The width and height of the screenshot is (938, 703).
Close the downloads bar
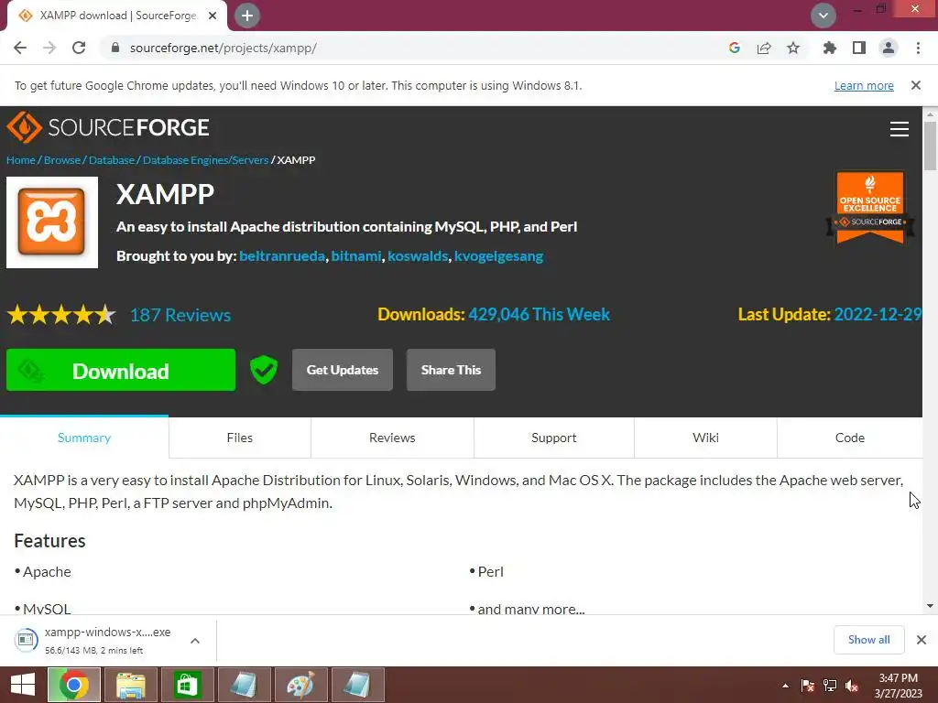click(x=922, y=640)
